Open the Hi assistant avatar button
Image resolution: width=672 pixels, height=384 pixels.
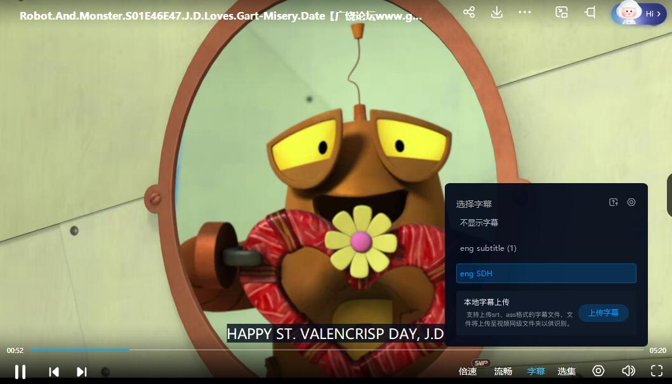click(638, 13)
